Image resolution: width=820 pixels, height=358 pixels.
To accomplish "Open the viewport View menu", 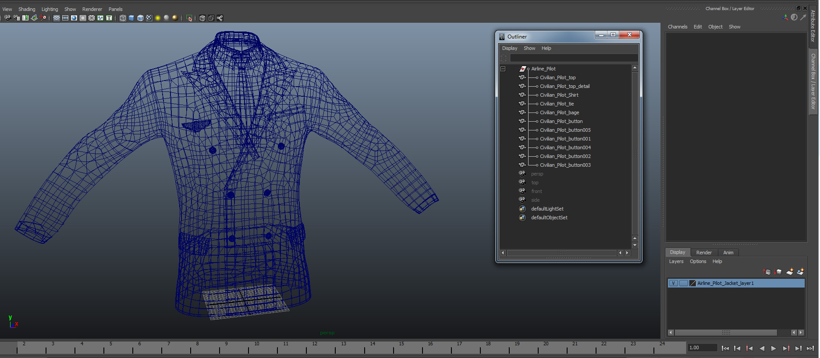I will tap(7, 9).
